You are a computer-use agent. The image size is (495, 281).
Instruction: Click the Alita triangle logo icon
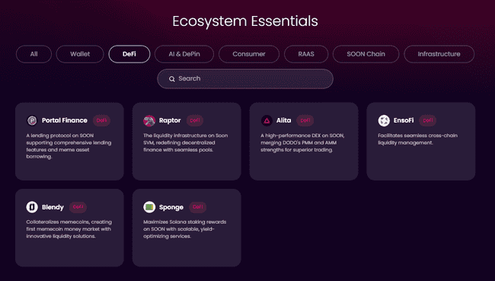tap(267, 120)
